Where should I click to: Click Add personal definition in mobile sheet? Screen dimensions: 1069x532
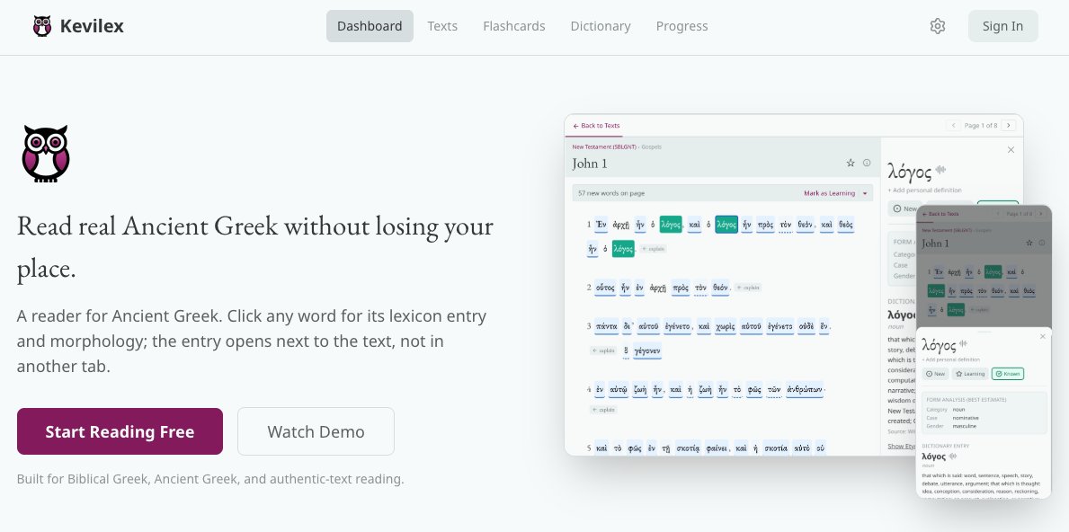(951, 359)
